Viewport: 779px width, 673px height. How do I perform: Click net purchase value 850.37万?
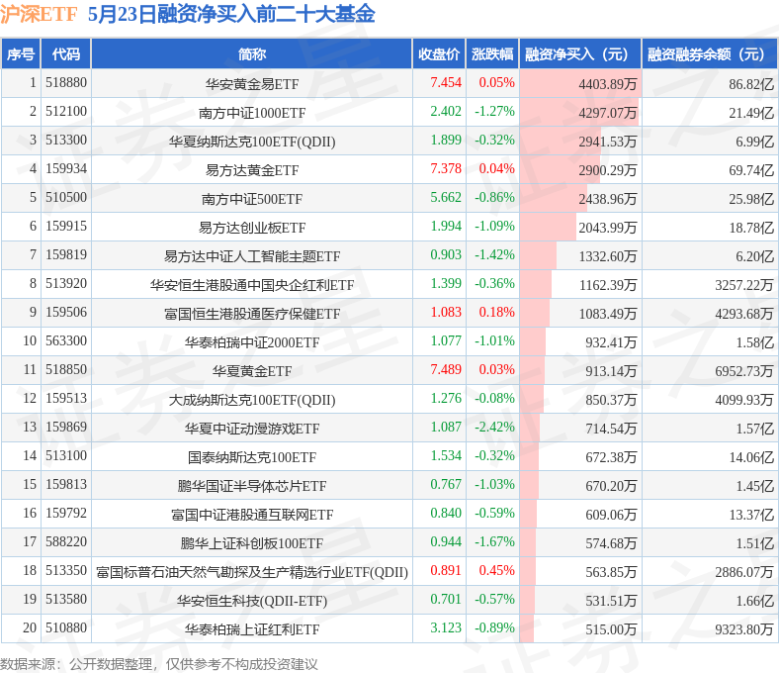click(x=611, y=400)
